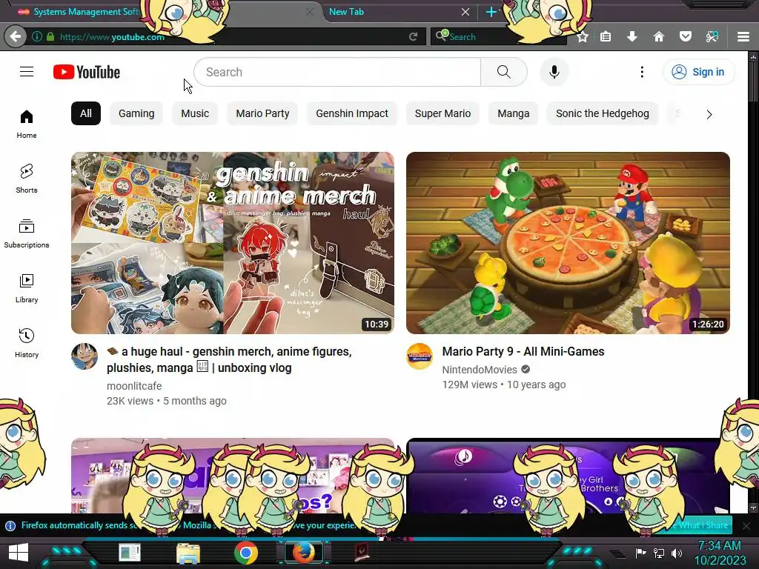Select the Gaming filter chip
759x569 pixels.
[x=136, y=113]
